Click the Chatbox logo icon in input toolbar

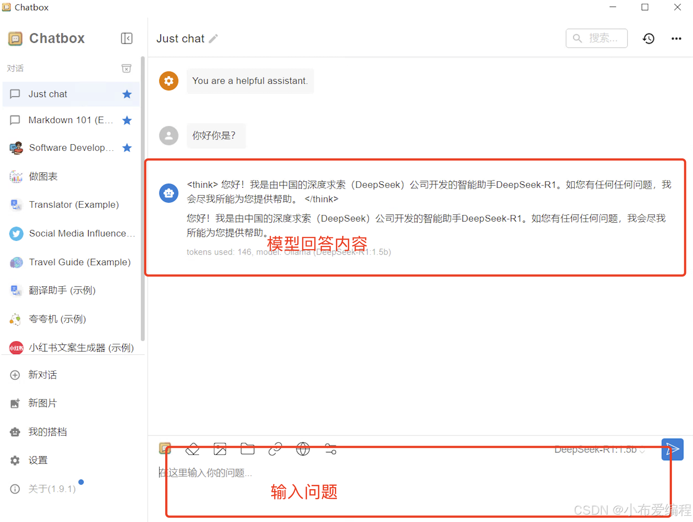(165, 448)
